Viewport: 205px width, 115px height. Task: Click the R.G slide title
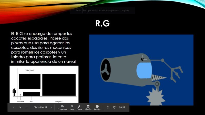[102, 23]
